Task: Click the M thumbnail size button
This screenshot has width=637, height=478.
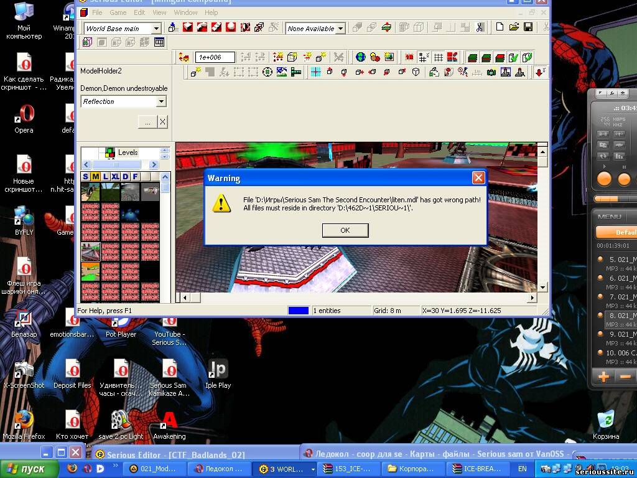Action: tap(95, 176)
